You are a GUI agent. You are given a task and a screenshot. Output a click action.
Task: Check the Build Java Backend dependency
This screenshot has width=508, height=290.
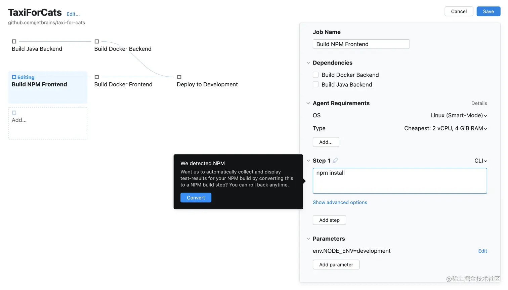click(x=315, y=85)
